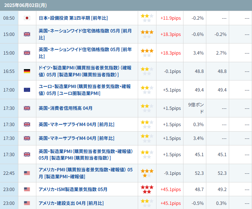Click the 2025年06月02日(月) date header
The height and width of the screenshot is (209, 252).
pyautogui.click(x=25, y=5)
